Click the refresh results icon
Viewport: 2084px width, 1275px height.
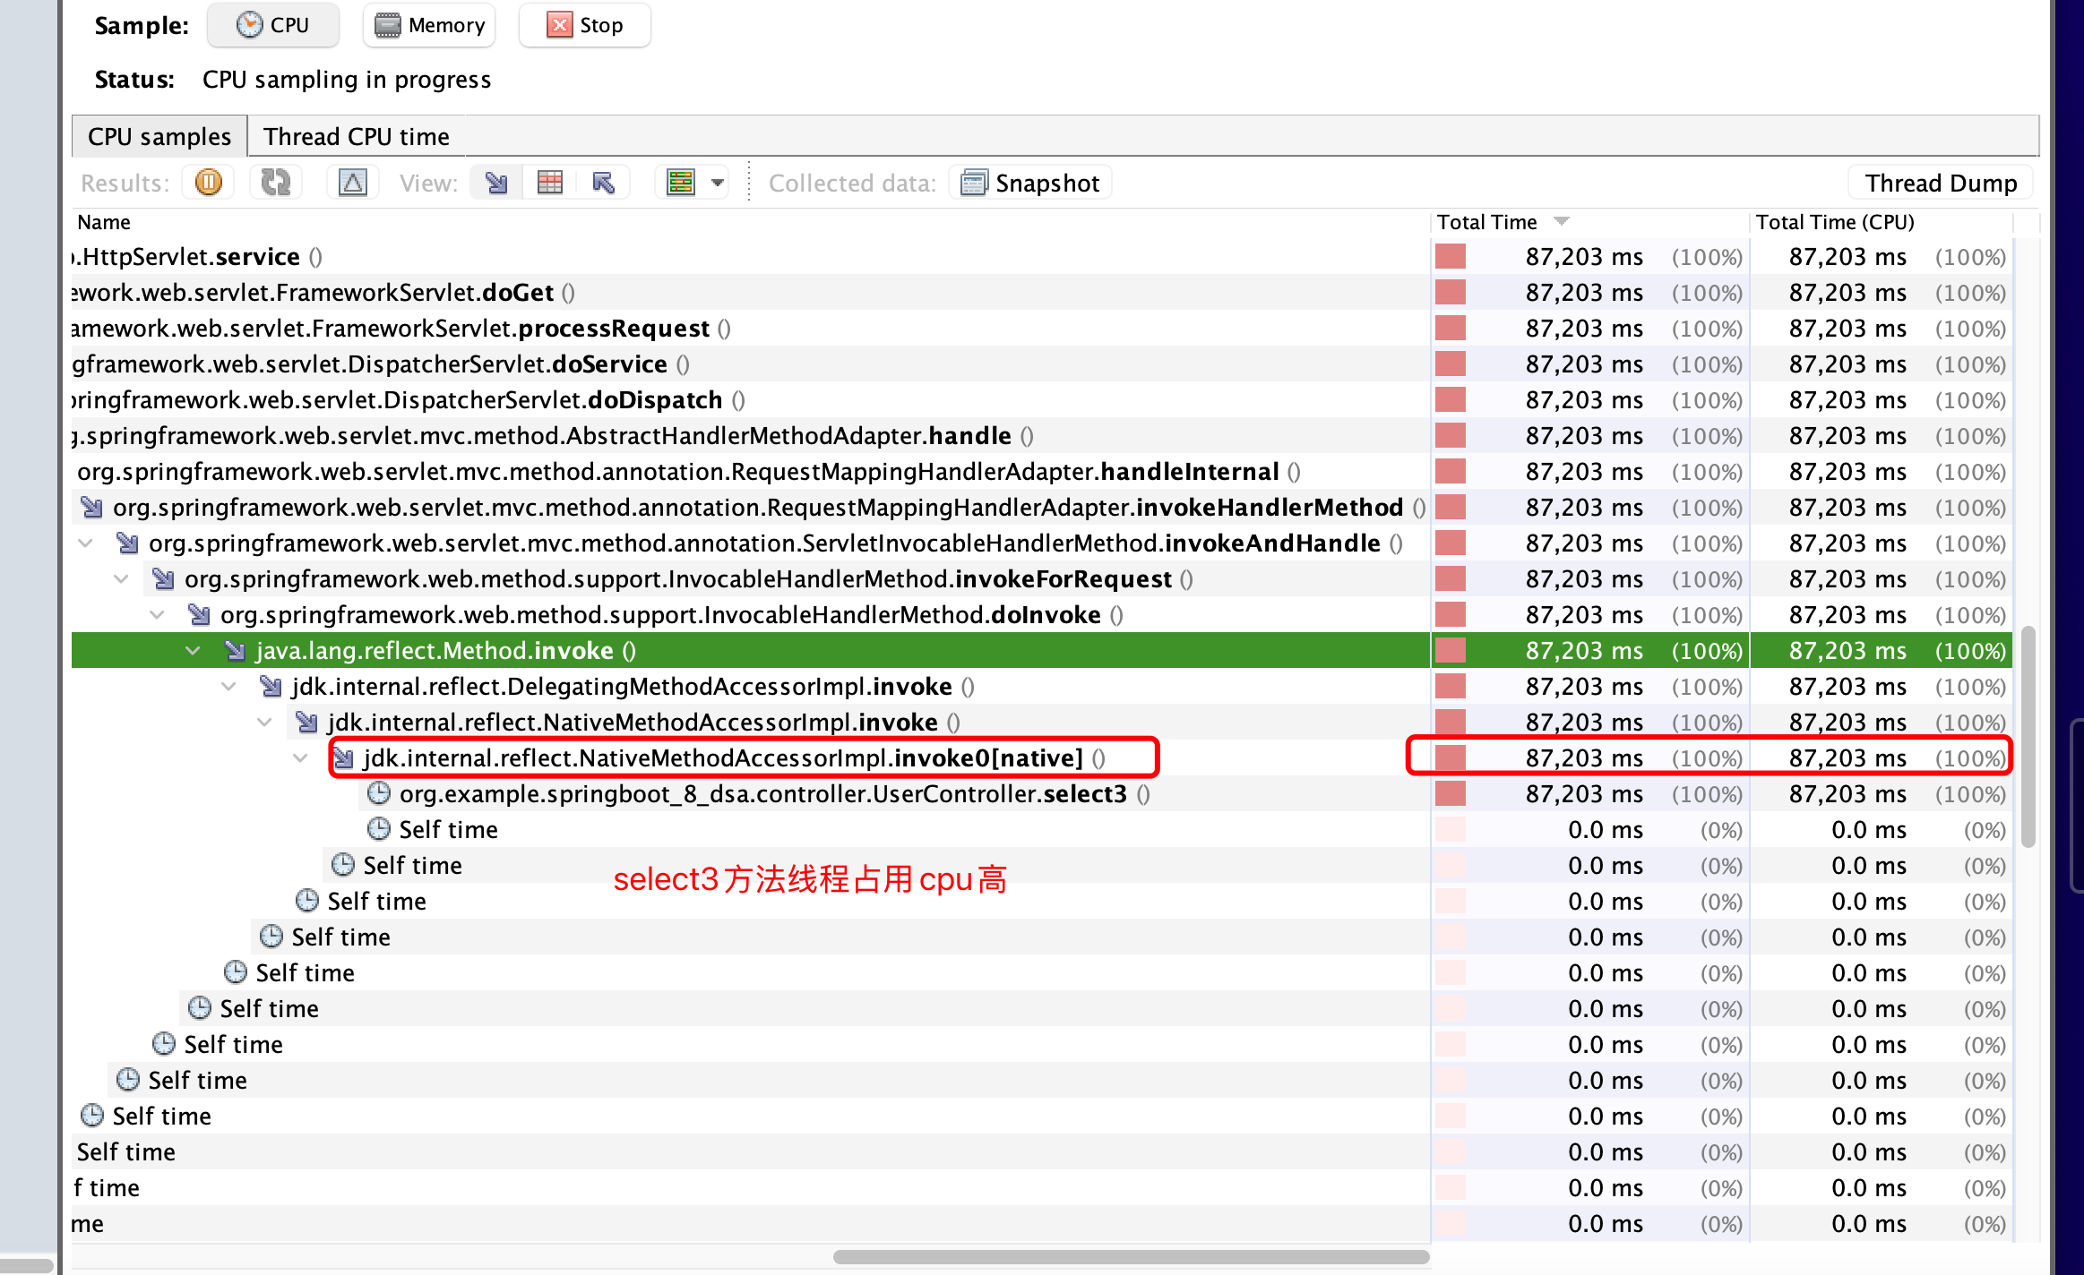coord(275,183)
